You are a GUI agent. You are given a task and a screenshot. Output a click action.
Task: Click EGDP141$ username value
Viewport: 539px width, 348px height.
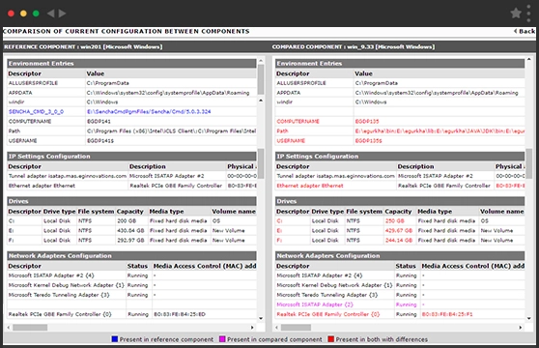pos(100,140)
